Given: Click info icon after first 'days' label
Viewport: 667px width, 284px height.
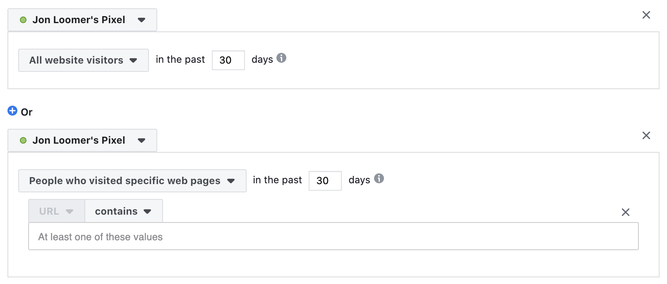Looking at the screenshot, I should coord(281,58).
